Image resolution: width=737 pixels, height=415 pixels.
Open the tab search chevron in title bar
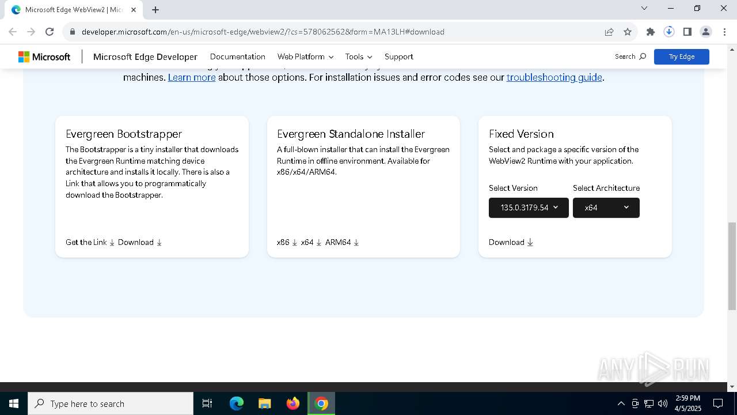644,8
